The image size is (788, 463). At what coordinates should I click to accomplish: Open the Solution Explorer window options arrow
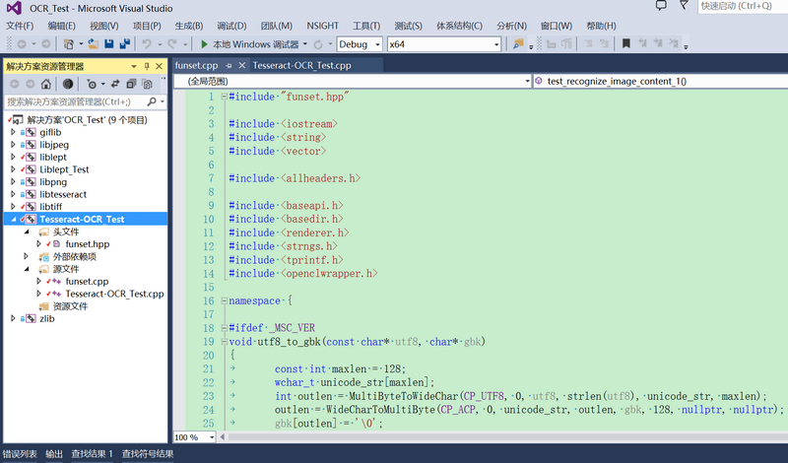[134, 66]
